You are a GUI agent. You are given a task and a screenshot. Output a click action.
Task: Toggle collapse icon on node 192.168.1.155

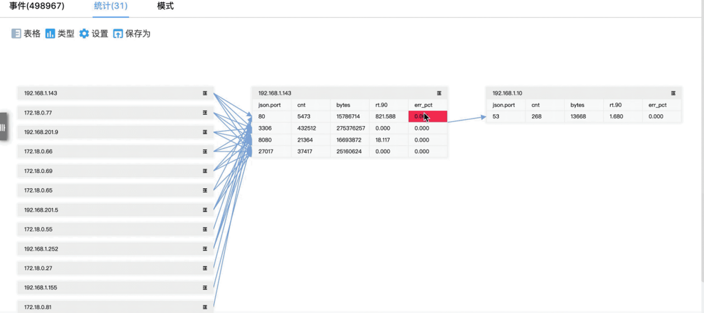tap(205, 288)
